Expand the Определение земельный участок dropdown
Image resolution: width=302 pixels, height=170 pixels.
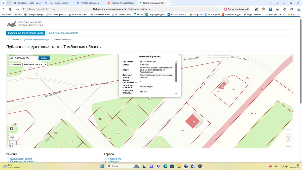pos(35,64)
